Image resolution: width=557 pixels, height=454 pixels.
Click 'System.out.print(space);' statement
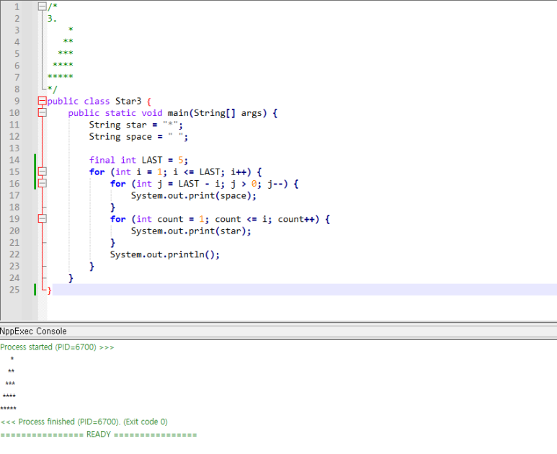click(x=194, y=196)
